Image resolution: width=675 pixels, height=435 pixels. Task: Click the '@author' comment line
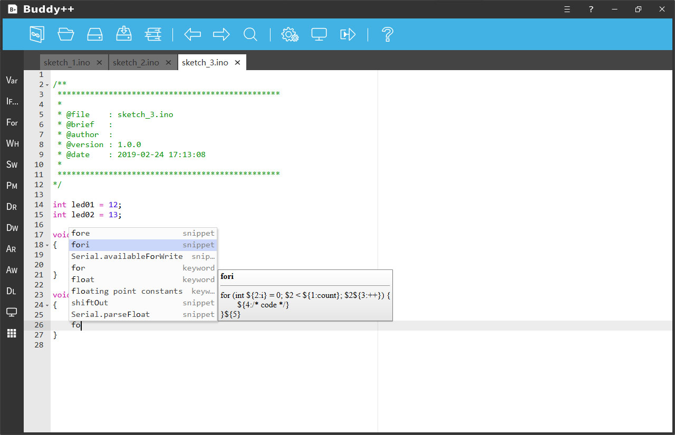point(84,134)
